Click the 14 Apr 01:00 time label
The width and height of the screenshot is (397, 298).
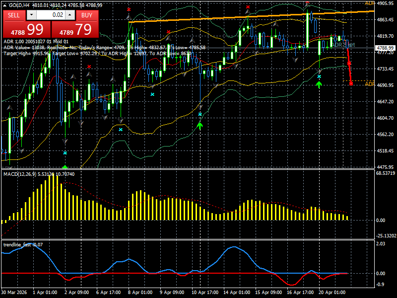tap(237, 292)
